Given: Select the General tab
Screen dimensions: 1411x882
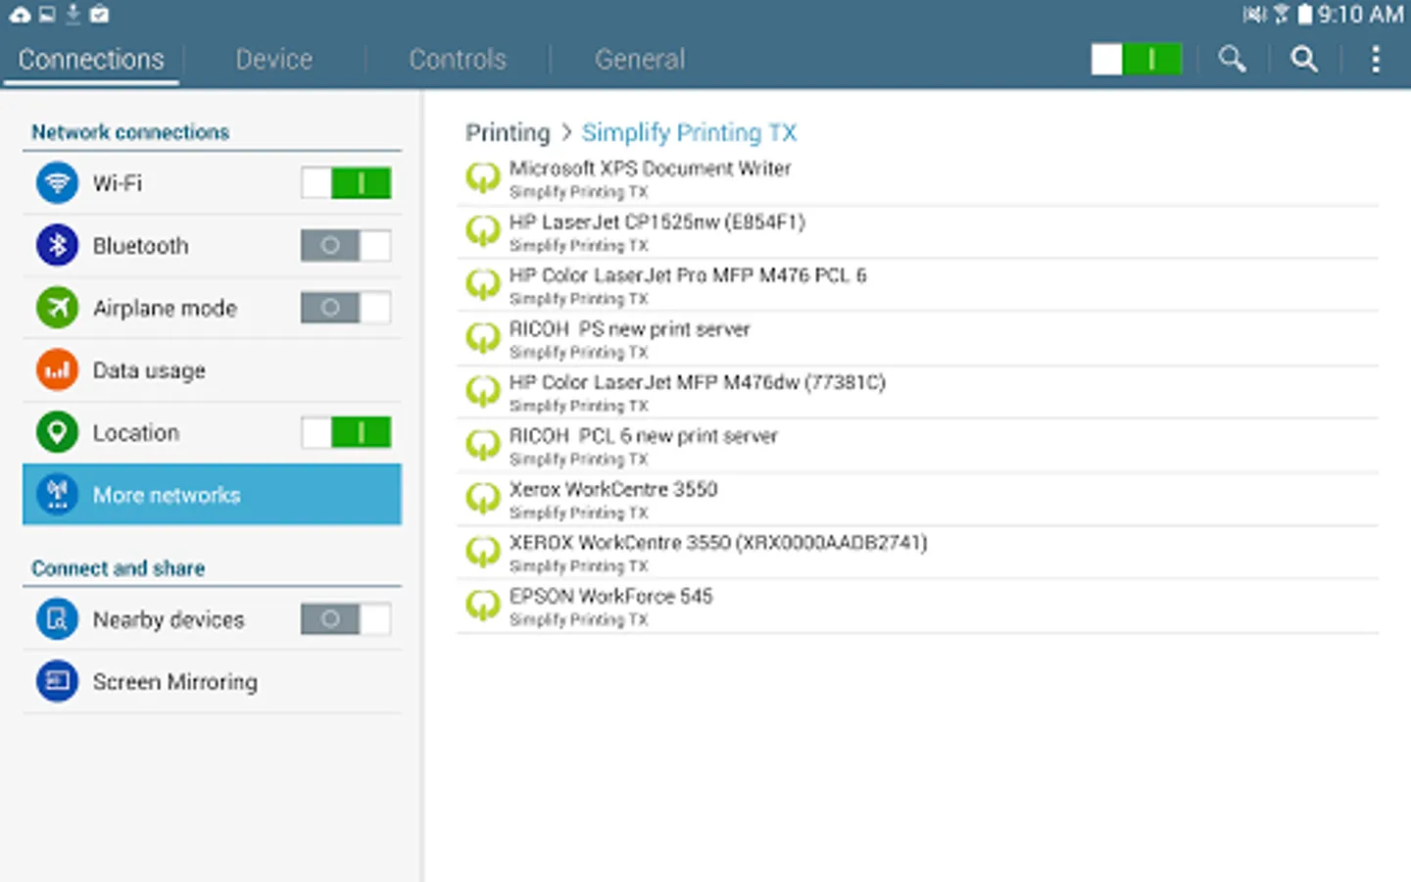Looking at the screenshot, I should pos(640,60).
